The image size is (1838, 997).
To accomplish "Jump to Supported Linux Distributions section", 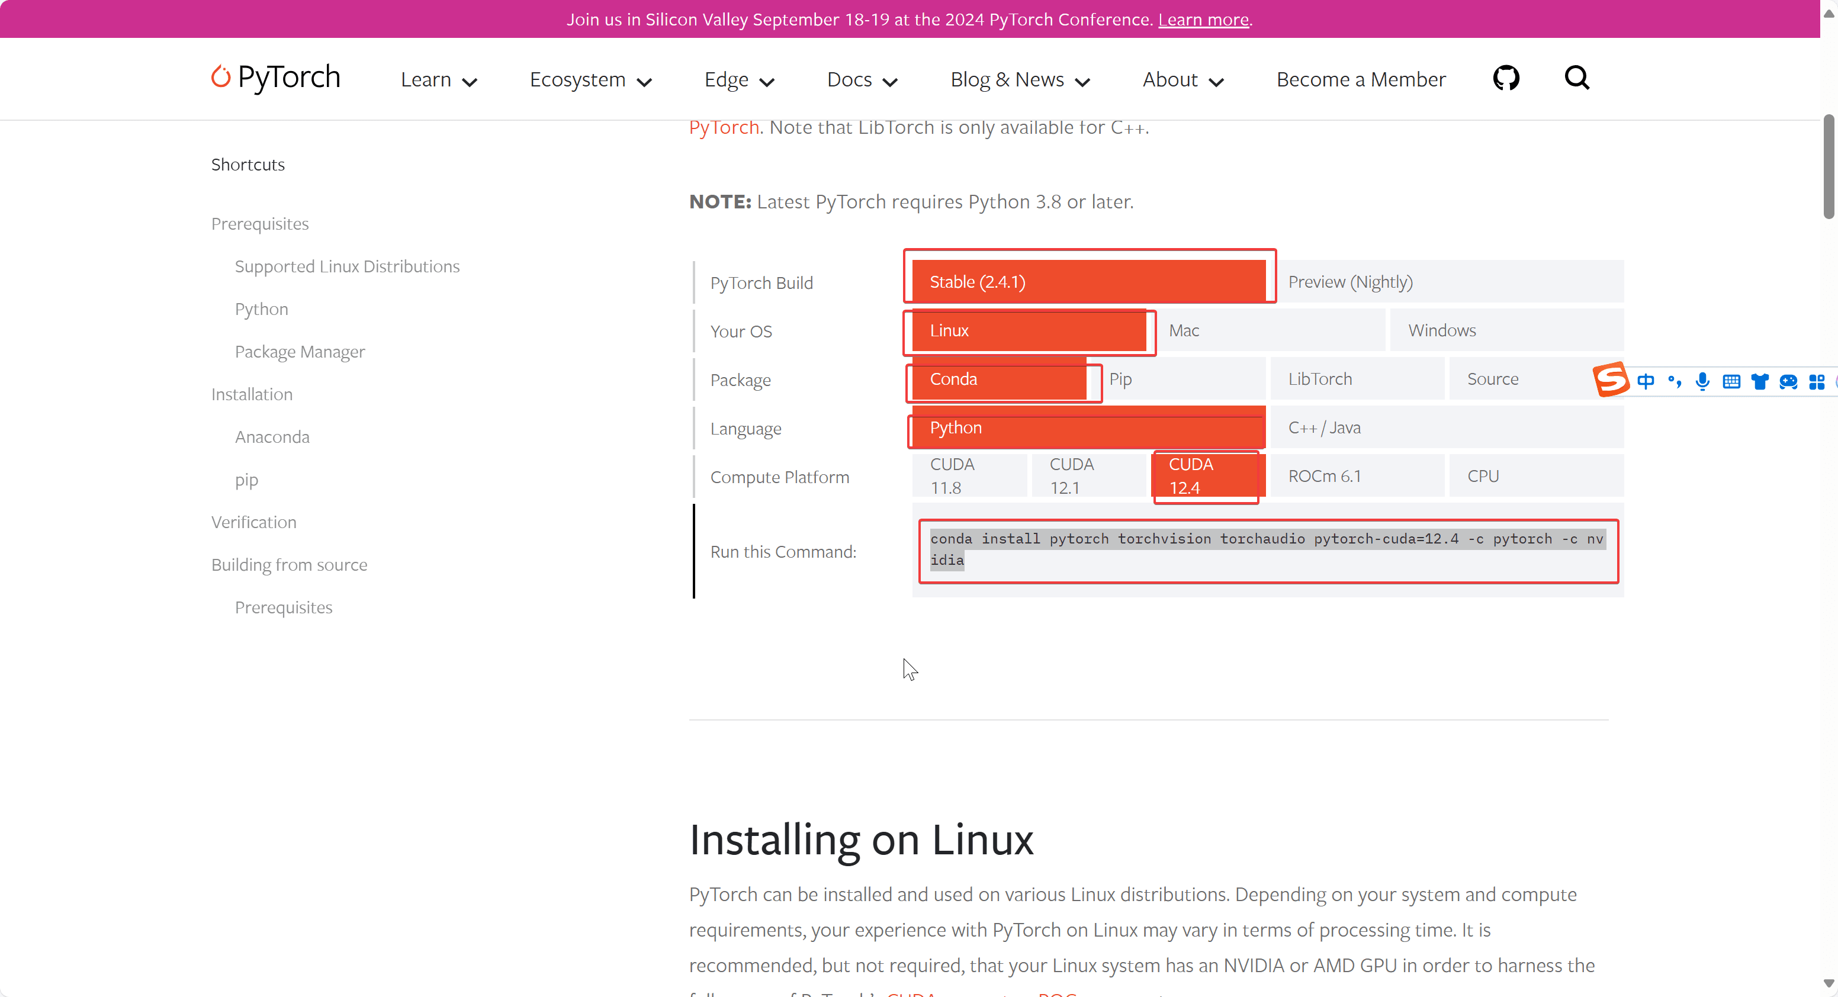I will click(x=347, y=266).
